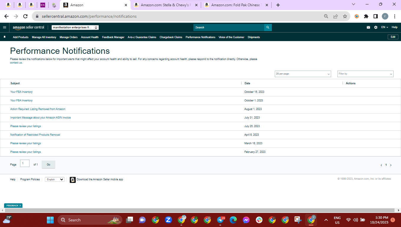This screenshot has width=401, height=227.
Task: Open the Chrome side panel icon
Action: 375,16
